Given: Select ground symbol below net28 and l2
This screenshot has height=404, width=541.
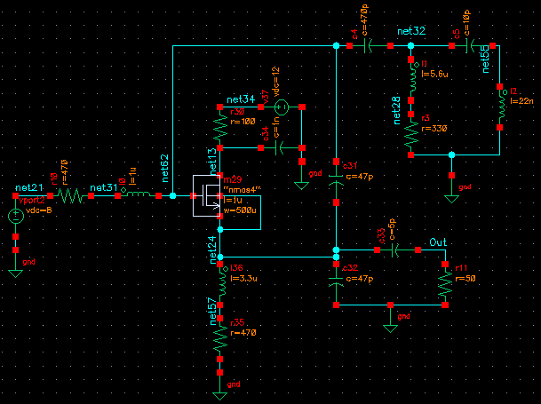Looking at the screenshot, I should [451, 199].
